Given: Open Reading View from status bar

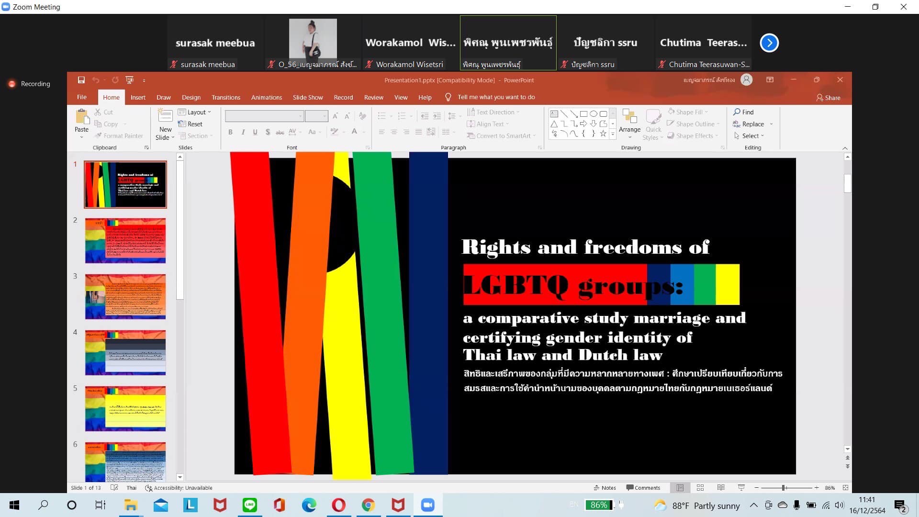Looking at the screenshot, I should point(721,488).
